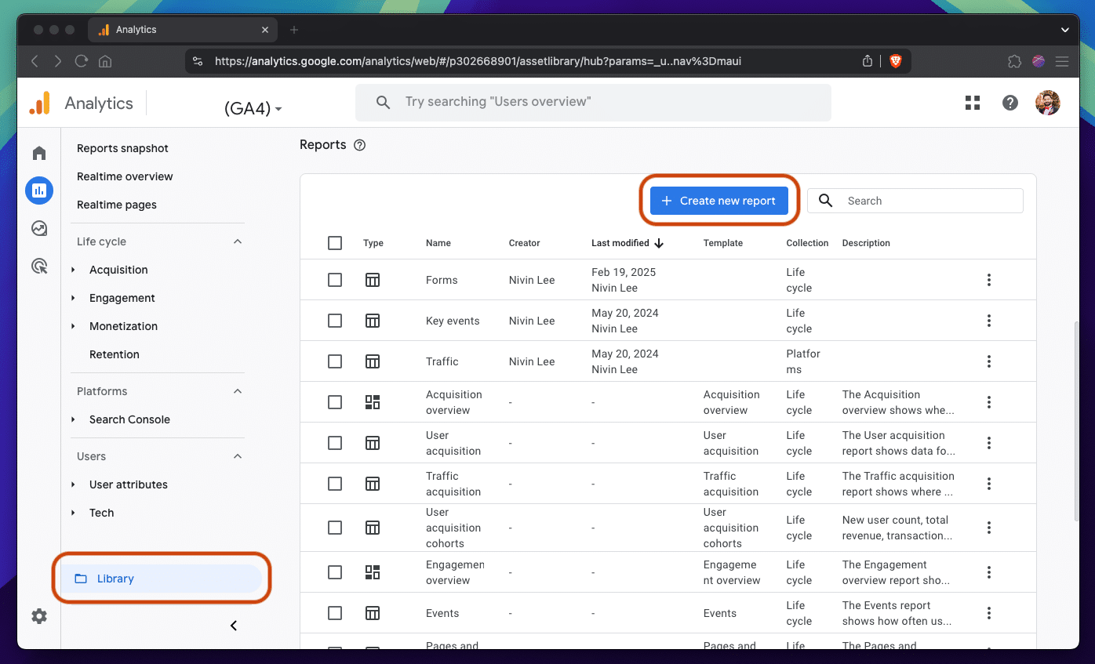Open the Help question mark icon
Image resolution: width=1095 pixels, height=664 pixels.
coord(1010,103)
